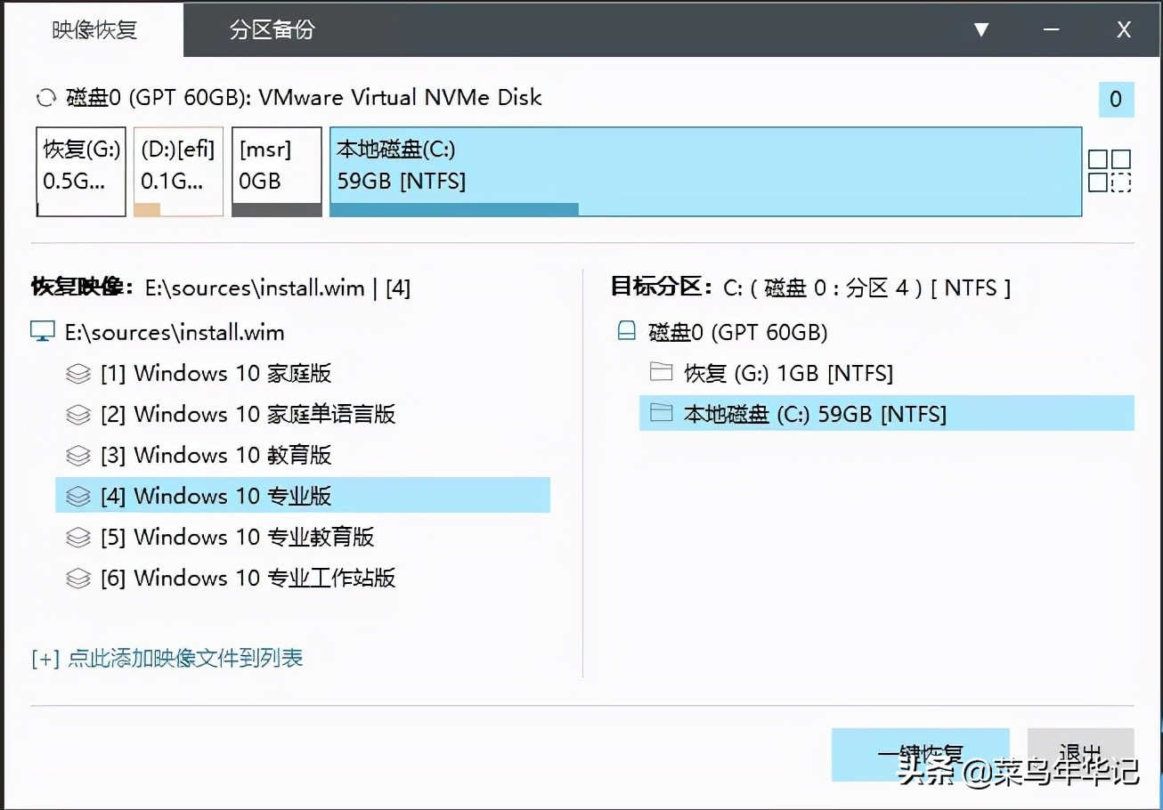Image resolution: width=1163 pixels, height=810 pixels.
Task: Click top-left square icon beside partition map
Action: [1097, 158]
